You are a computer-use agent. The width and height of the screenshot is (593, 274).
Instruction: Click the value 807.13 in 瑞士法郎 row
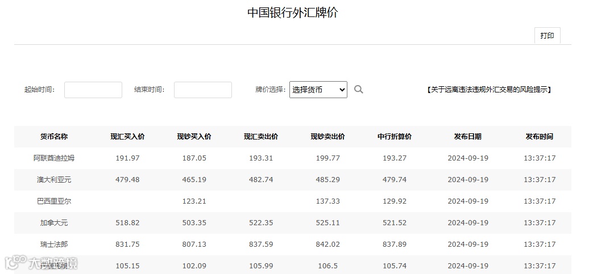[194, 244]
